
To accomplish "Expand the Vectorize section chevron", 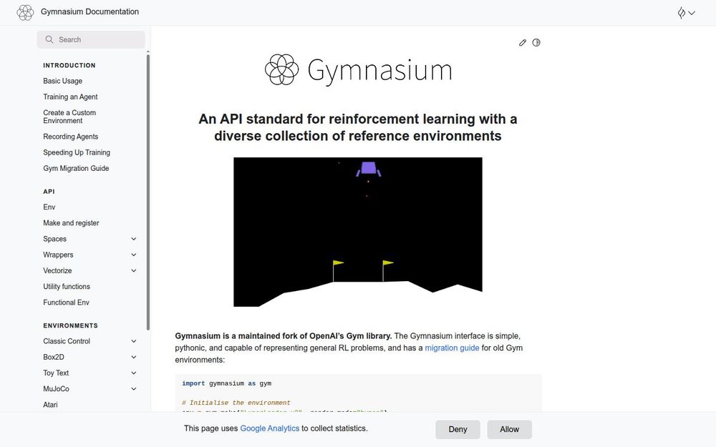I will pos(134,271).
